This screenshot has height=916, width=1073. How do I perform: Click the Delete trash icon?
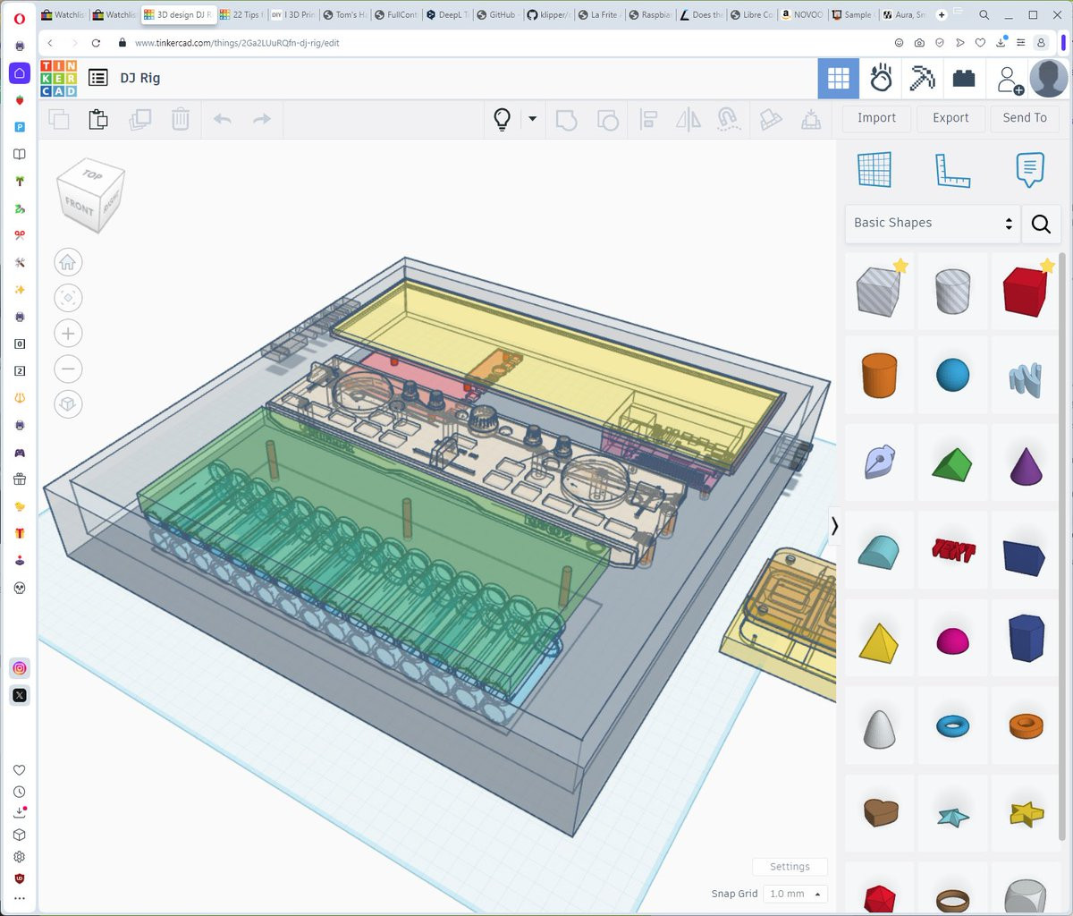(181, 119)
